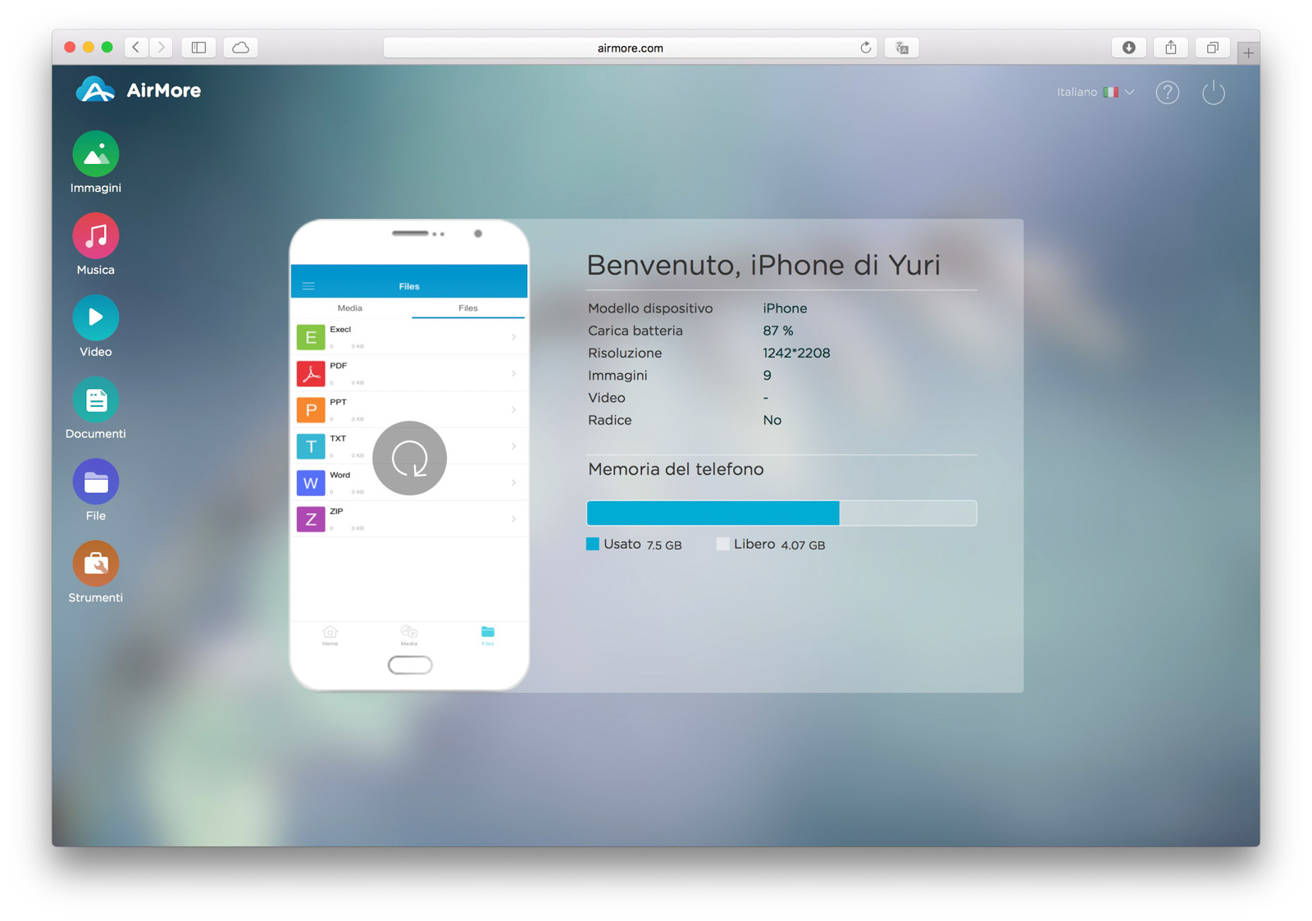Switch to the Media tab on phone
This screenshot has width=1312, height=921.
(350, 308)
